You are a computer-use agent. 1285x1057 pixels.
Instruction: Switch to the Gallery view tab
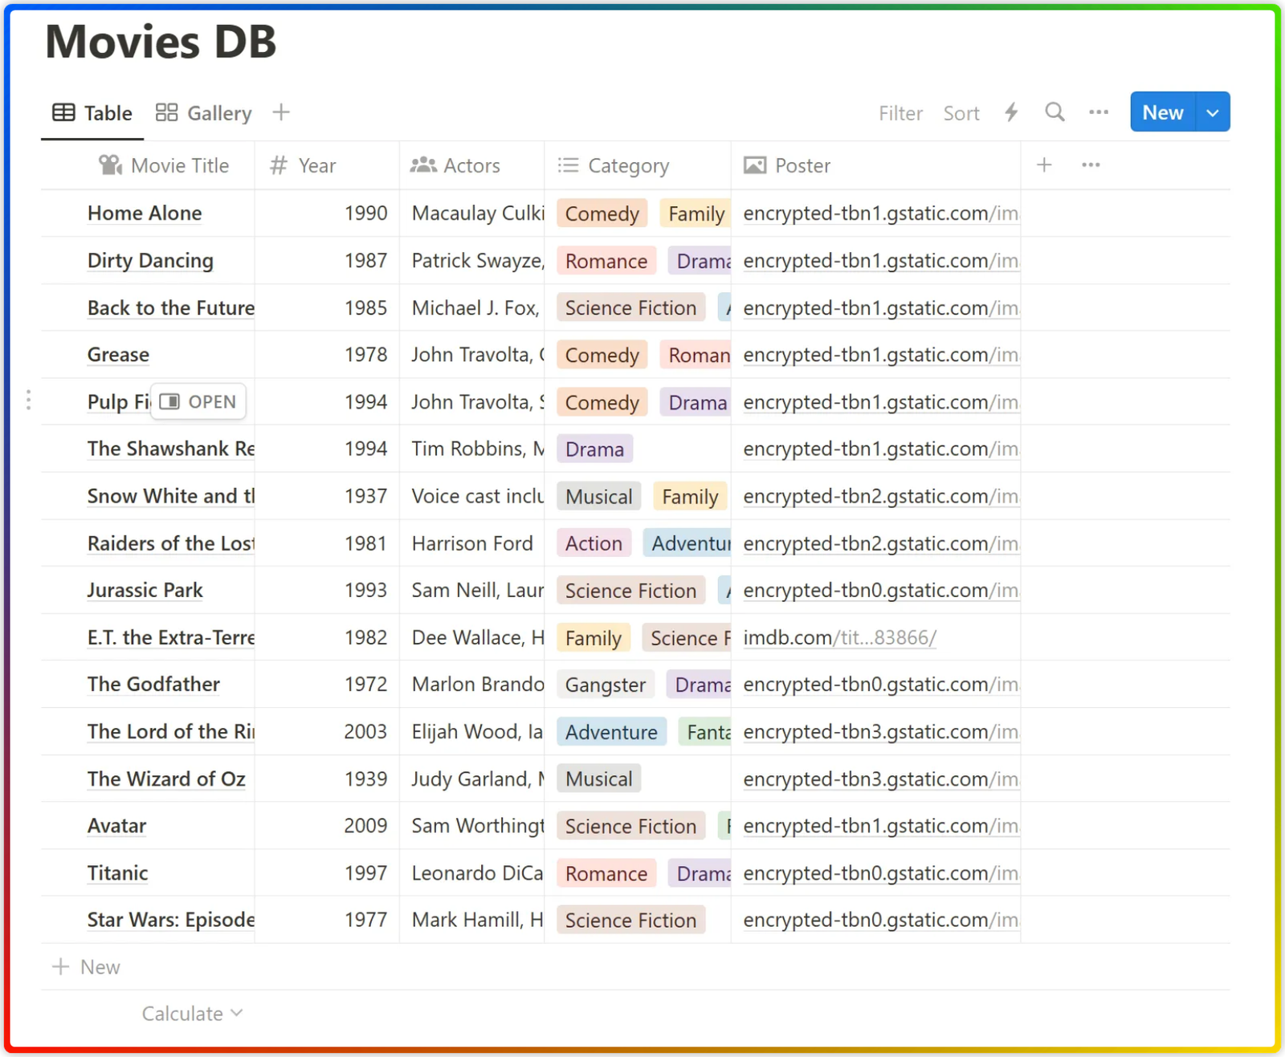202,112
